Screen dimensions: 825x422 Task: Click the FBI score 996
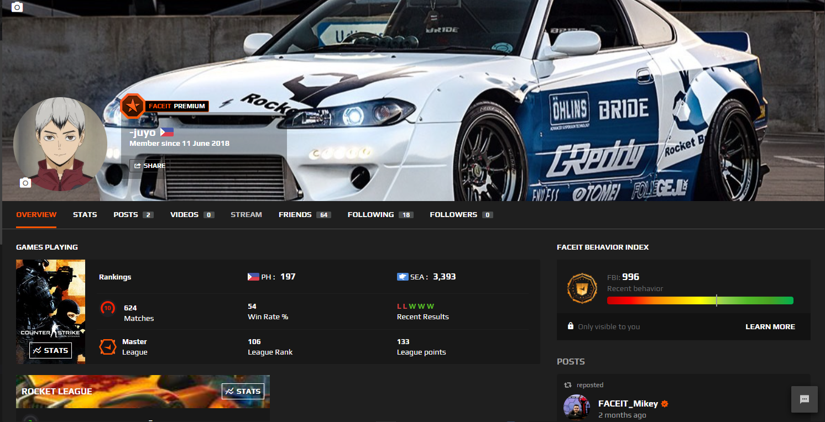tap(630, 277)
